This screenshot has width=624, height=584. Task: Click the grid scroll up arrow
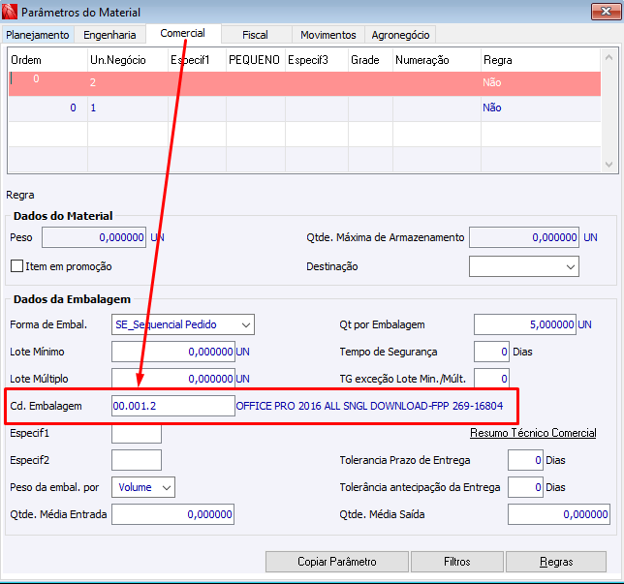click(608, 58)
